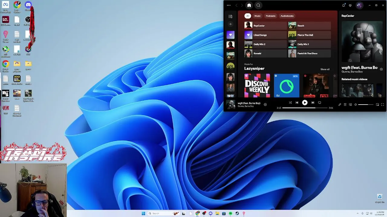
Task: Skip to the next track
Action: [313, 102]
